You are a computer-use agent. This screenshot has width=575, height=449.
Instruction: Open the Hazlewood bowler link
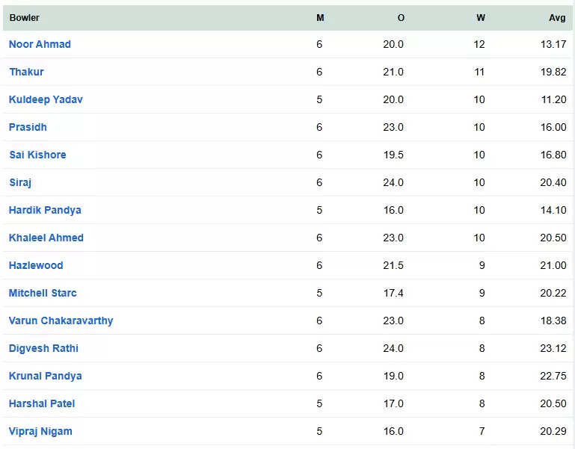tap(36, 265)
